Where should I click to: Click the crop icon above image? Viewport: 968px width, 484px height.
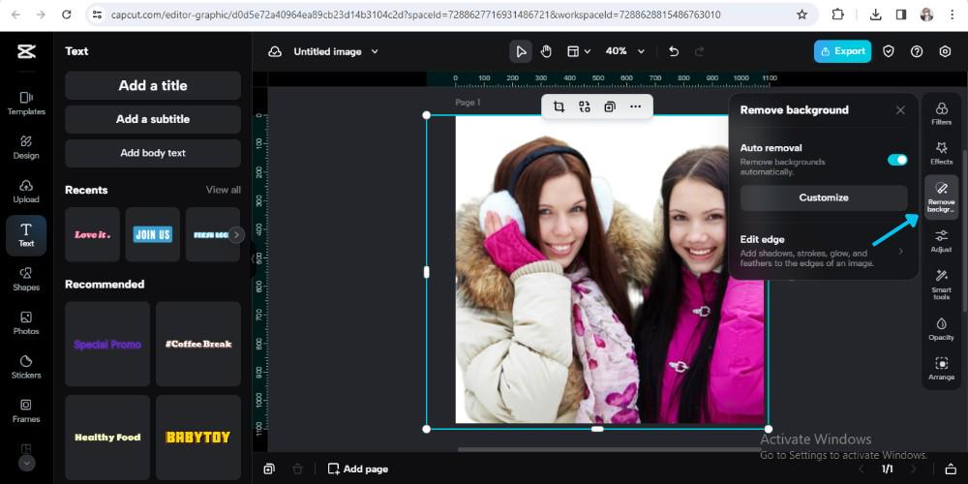coord(559,106)
